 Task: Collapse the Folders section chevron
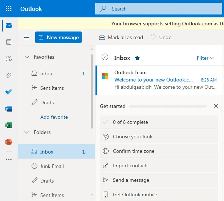tap(27, 132)
